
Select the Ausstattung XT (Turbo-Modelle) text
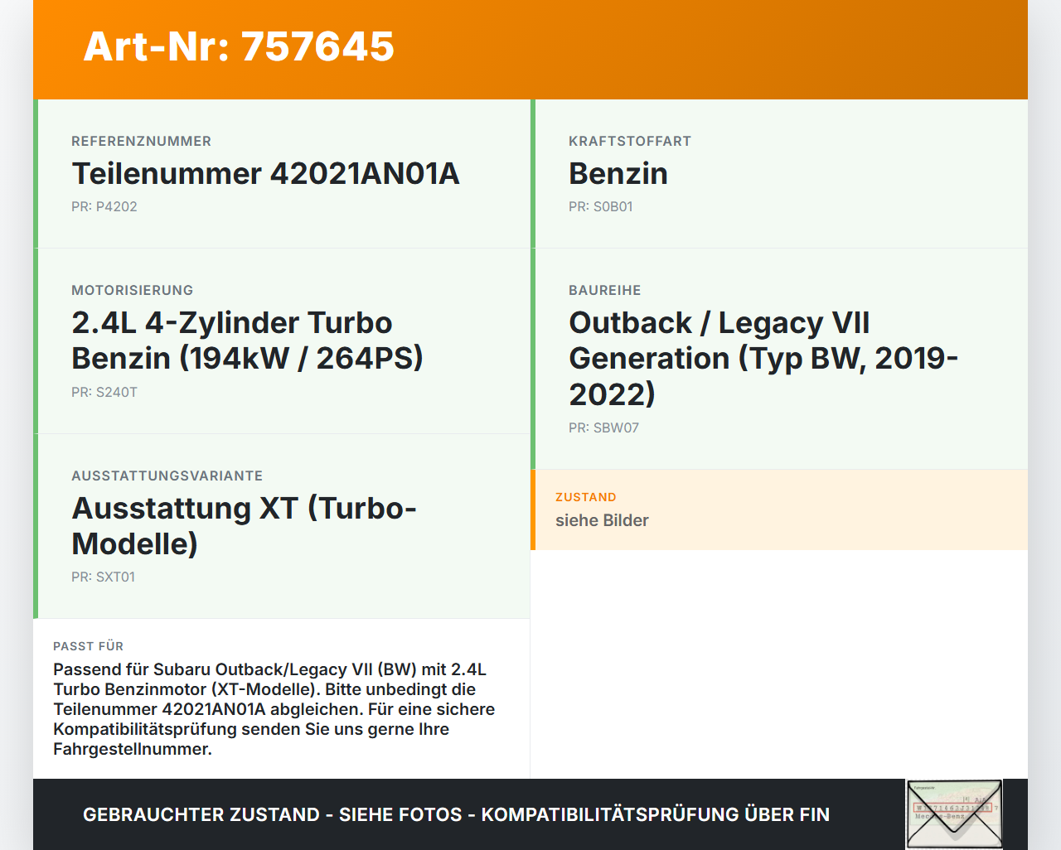(244, 525)
